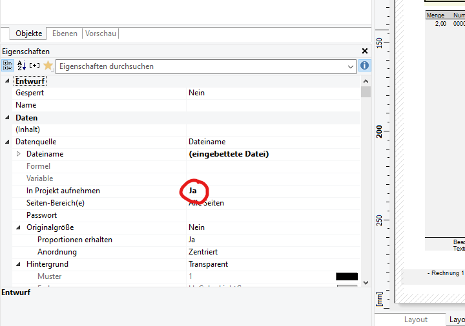Click the Menge column header in layout
The height and width of the screenshot is (326, 465).
point(435,15)
